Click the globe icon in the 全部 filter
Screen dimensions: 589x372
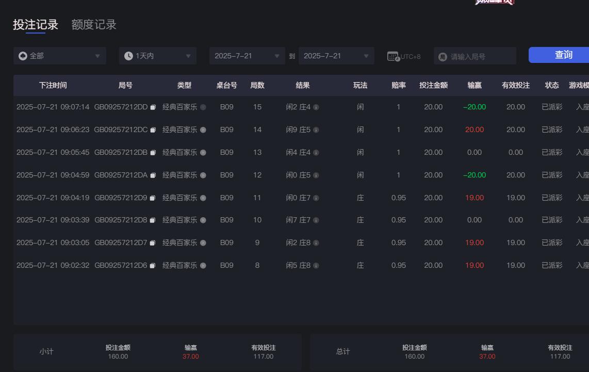click(x=21, y=55)
